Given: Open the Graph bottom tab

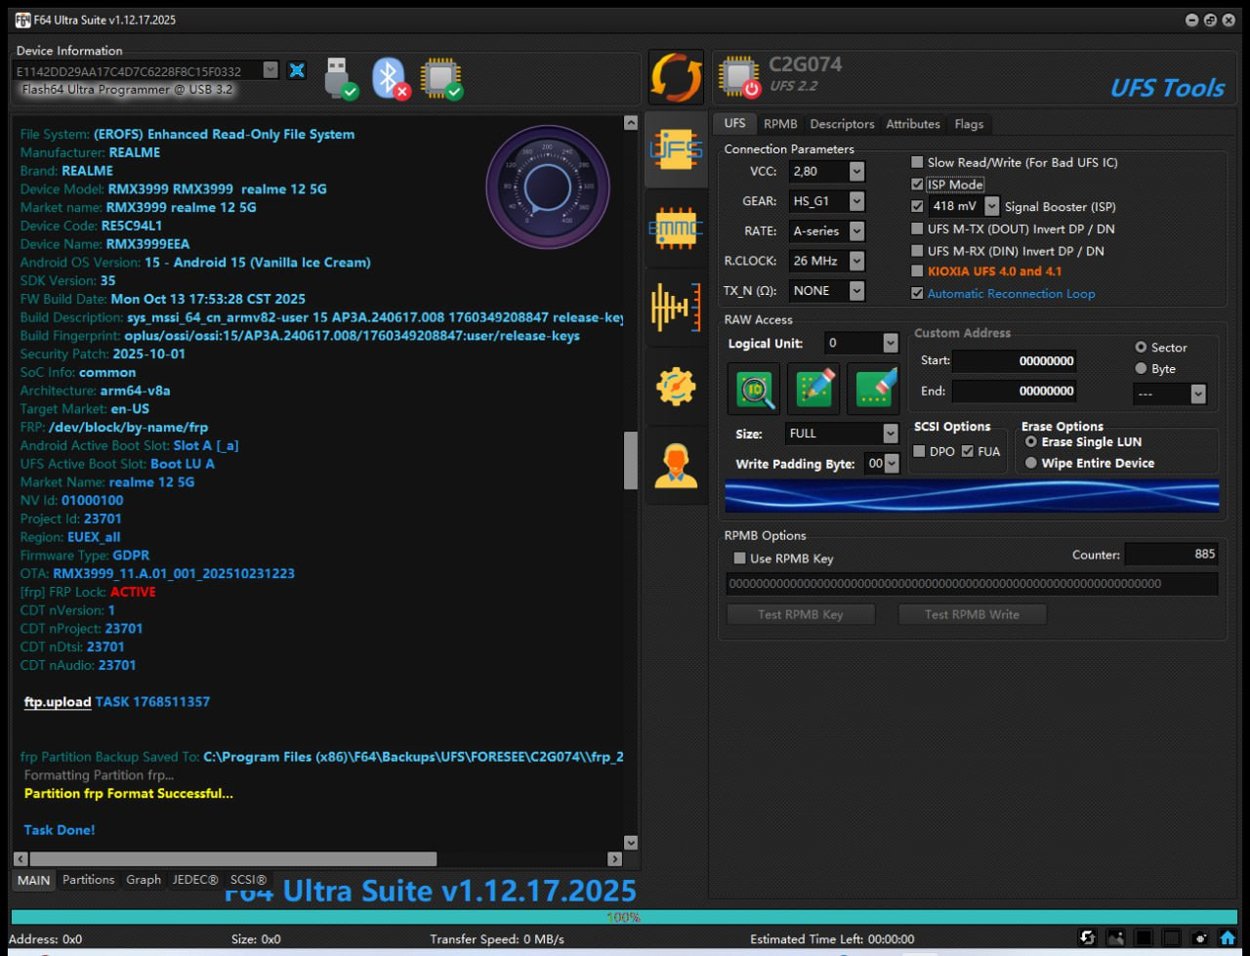Looking at the screenshot, I should tap(144, 880).
